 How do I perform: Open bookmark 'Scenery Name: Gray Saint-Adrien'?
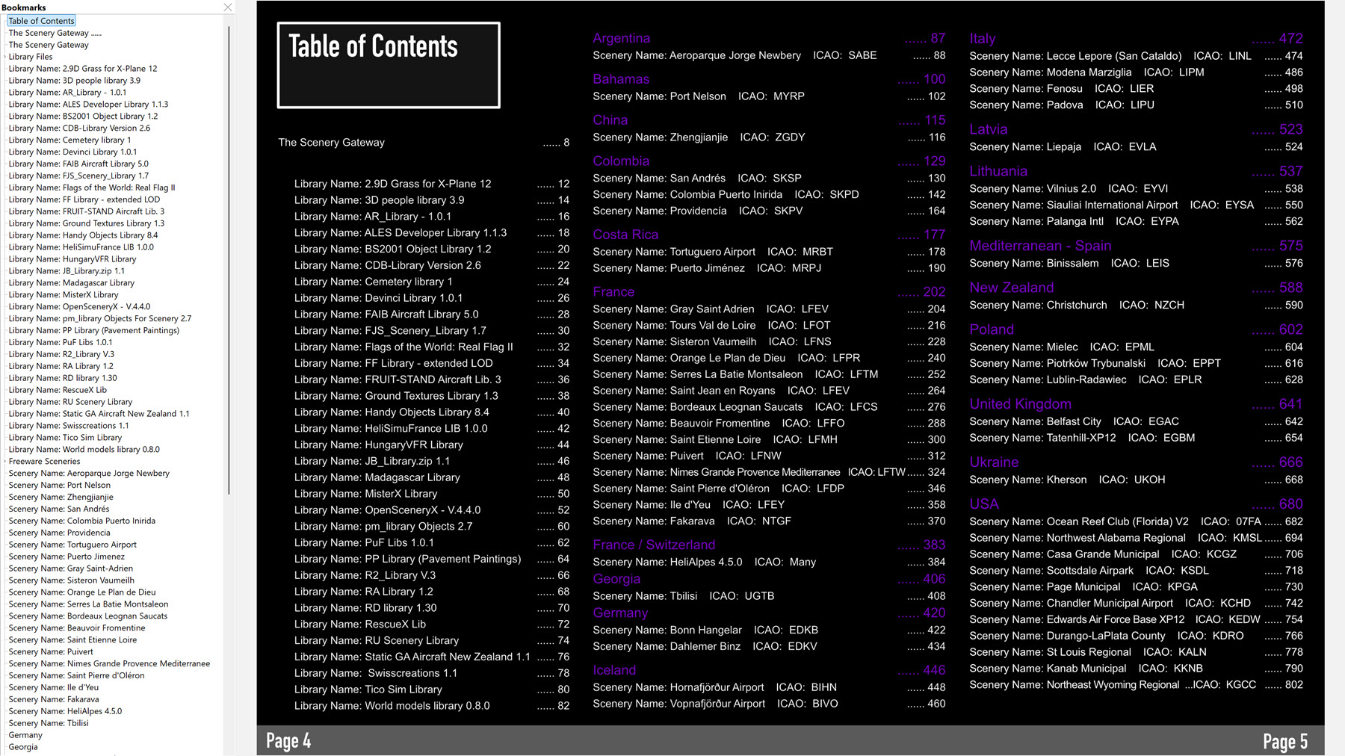(x=70, y=568)
